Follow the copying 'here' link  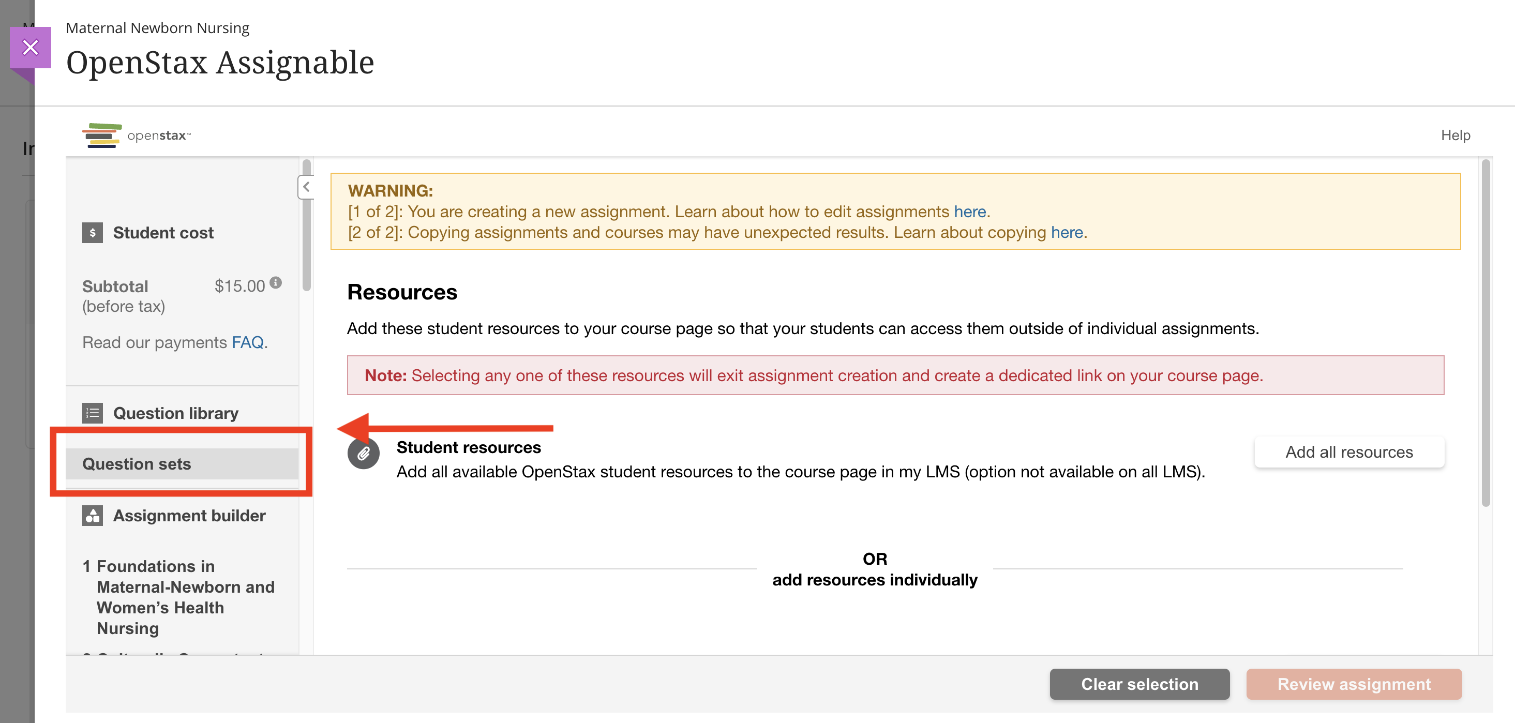[1067, 232]
